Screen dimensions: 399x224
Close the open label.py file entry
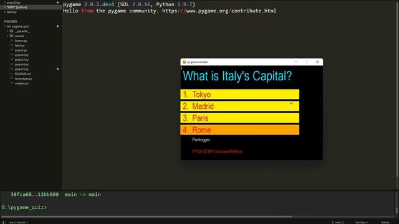point(4,12)
